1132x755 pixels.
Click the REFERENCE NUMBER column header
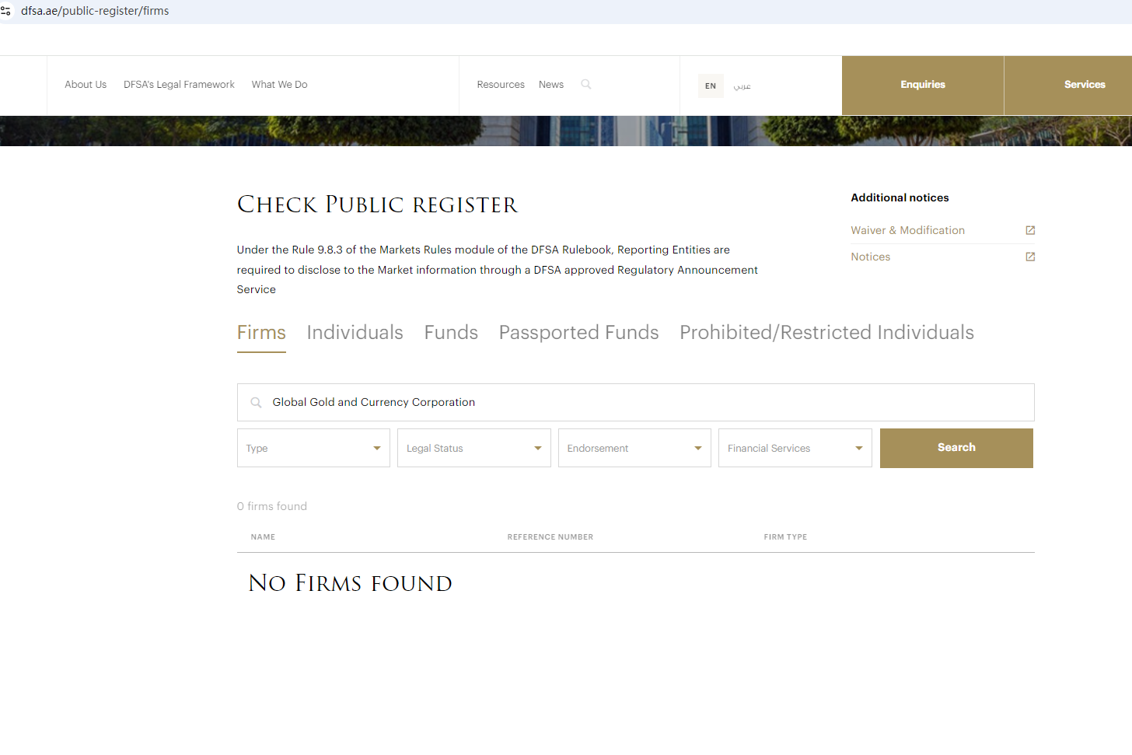pyautogui.click(x=550, y=537)
